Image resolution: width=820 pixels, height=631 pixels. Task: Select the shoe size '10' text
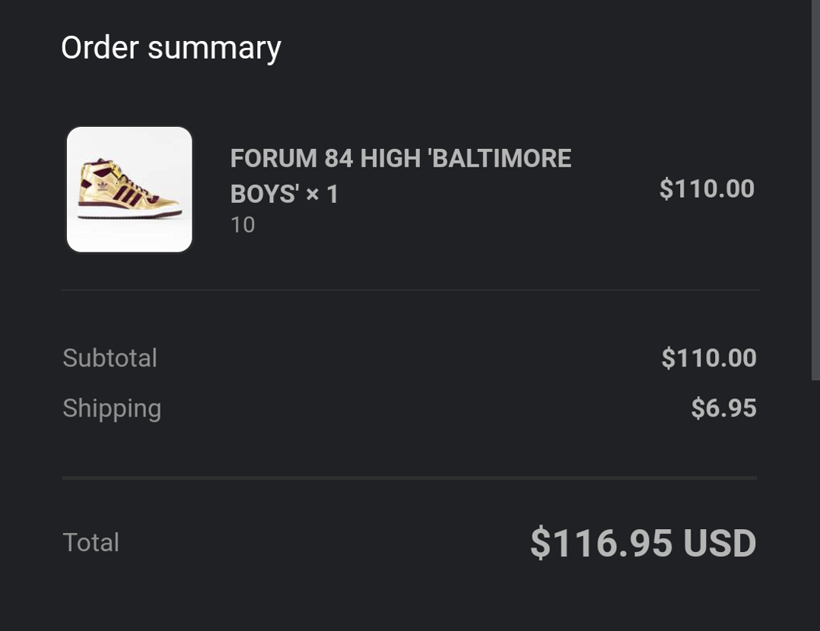pos(243,225)
